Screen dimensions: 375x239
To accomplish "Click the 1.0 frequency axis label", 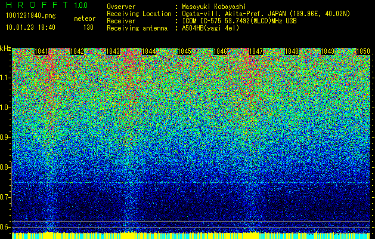I will pos(5,108).
